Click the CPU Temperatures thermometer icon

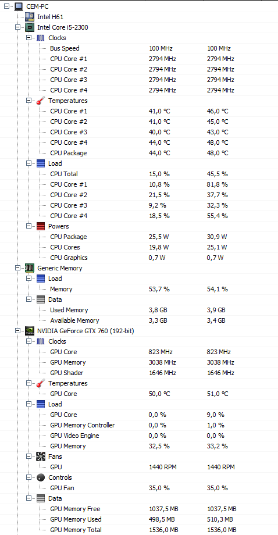pyautogui.click(x=41, y=101)
